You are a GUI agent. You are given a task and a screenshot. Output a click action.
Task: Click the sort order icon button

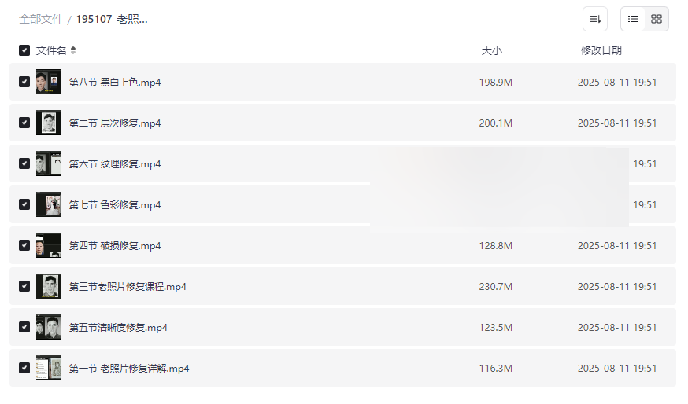tap(595, 19)
